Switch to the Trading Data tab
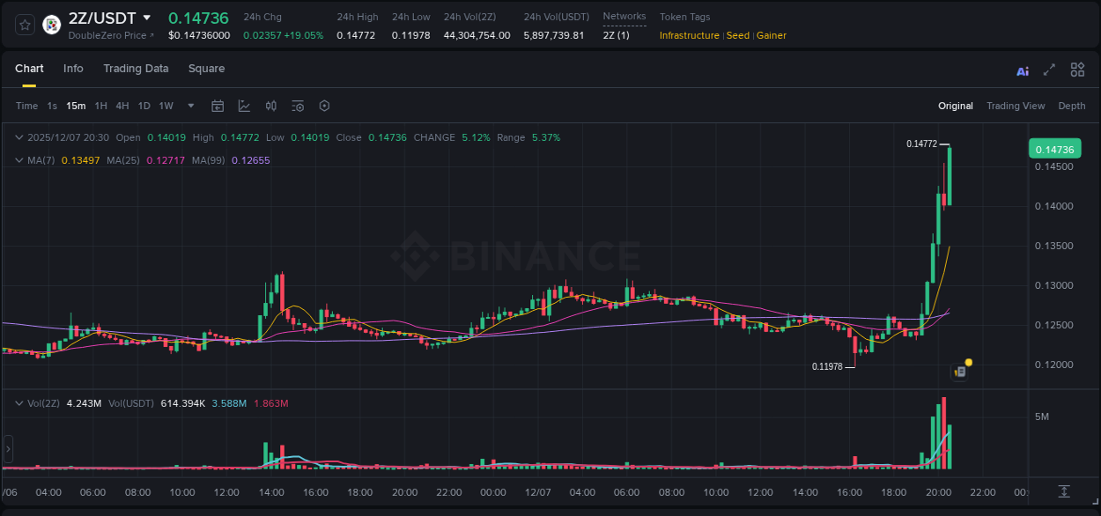Screen dimensions: 1101x516 (x=136, y=69)
